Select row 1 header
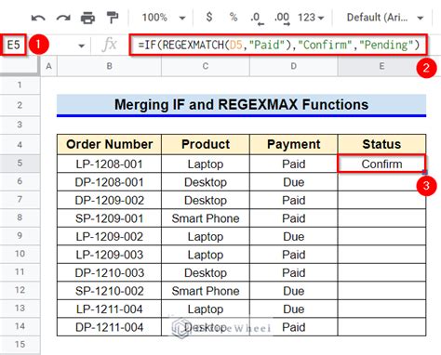This screenshot has height=355, width=441. pos(20,85)
